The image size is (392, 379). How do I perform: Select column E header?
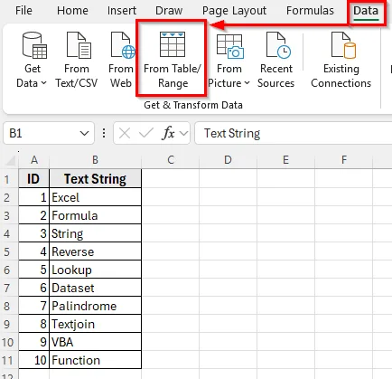click(x=285, y=160)
